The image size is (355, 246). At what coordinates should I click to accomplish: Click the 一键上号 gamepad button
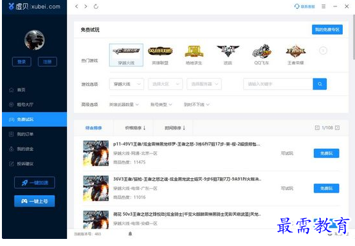35,201
